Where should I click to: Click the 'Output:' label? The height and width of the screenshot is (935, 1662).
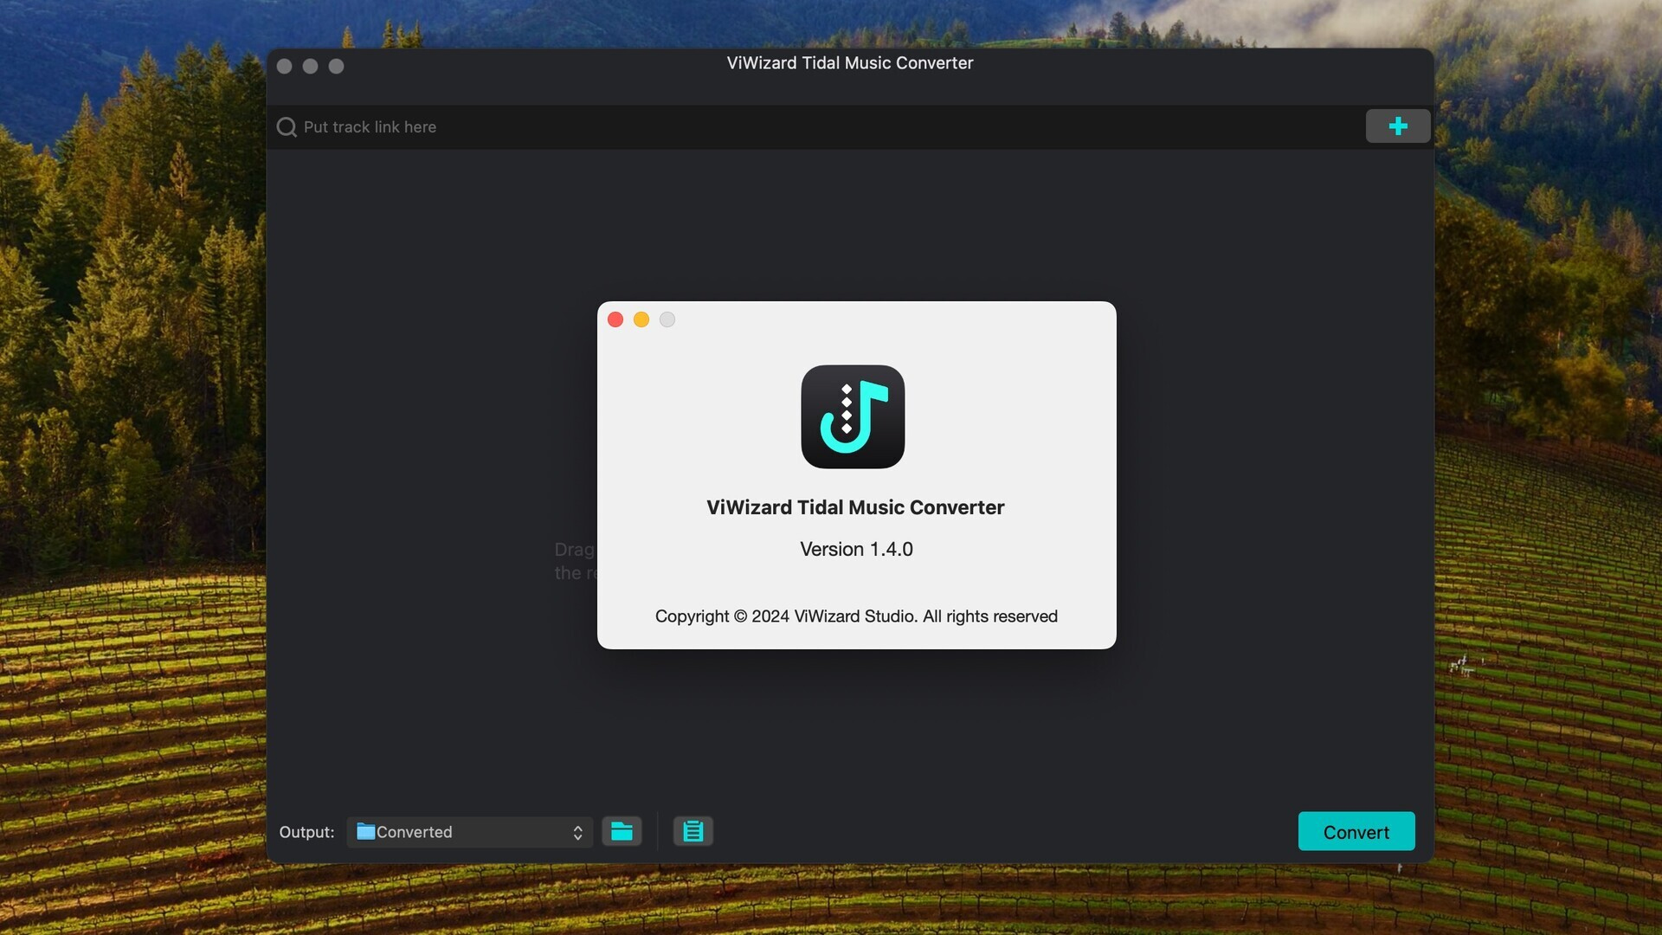pyautogui.click(x=306, y=832)
